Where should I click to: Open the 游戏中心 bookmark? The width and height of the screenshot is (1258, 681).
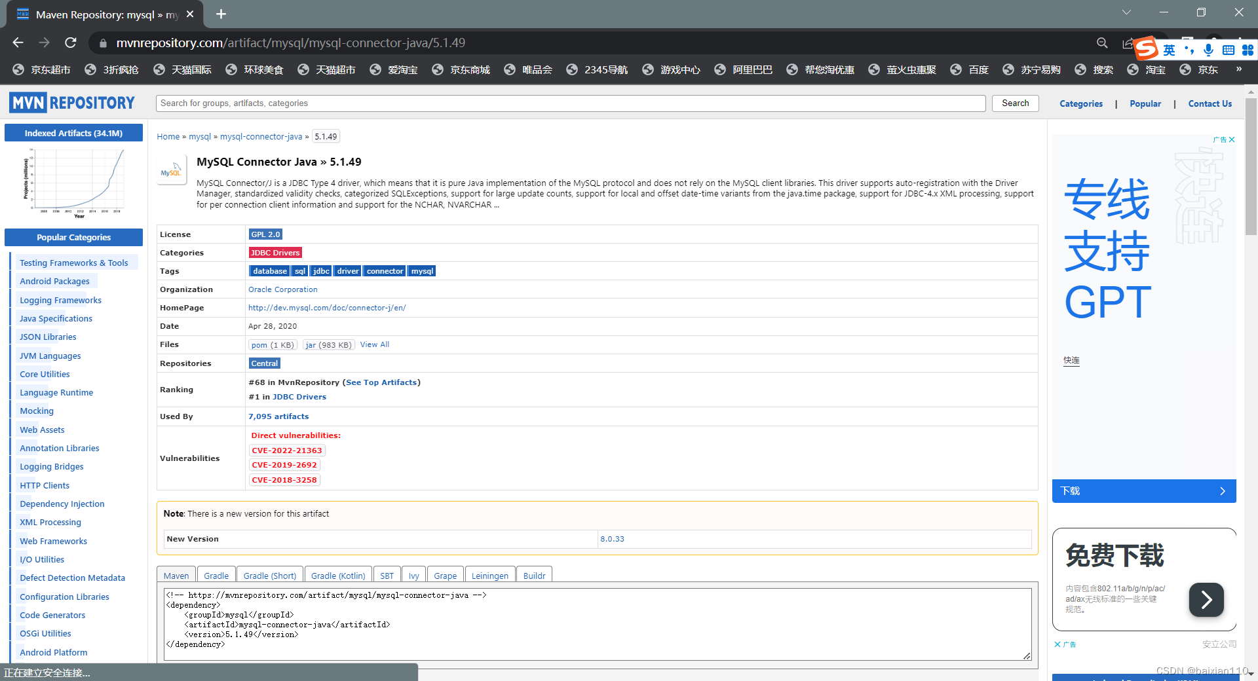click(x=672, y=69)
